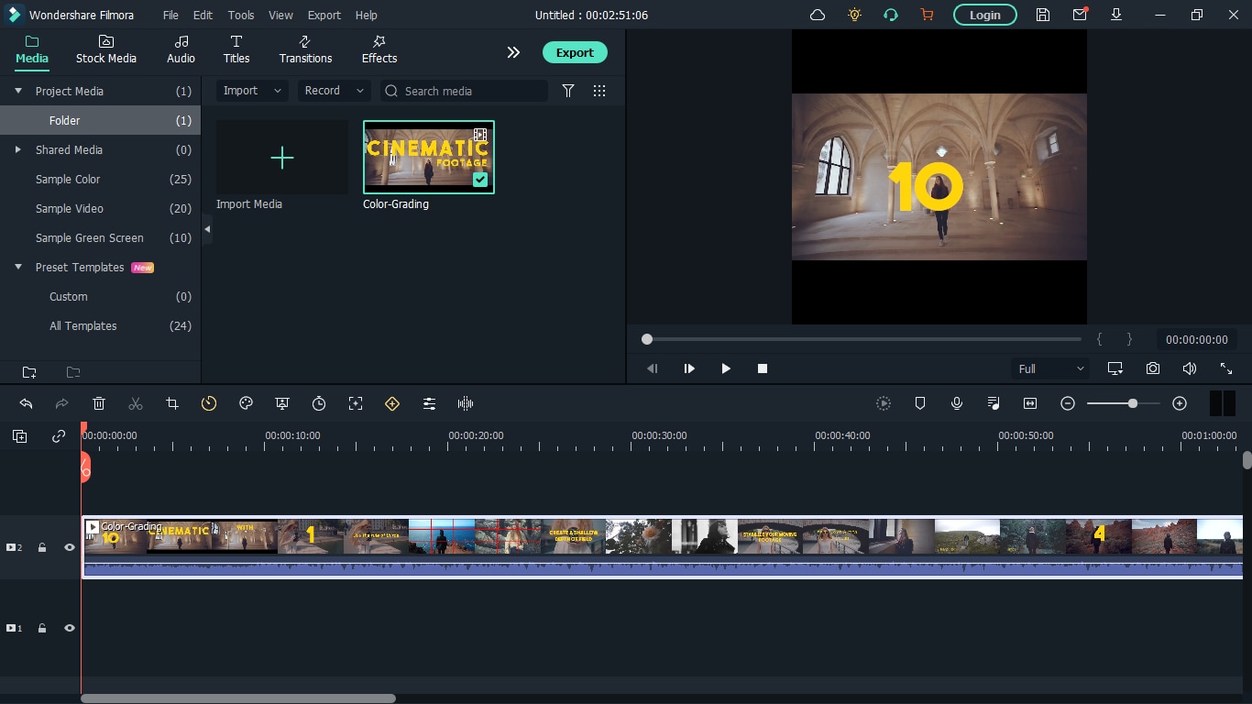The width and height of the screenshot is (1252, 704).
Task: Click the Export button
Action: 575,52
